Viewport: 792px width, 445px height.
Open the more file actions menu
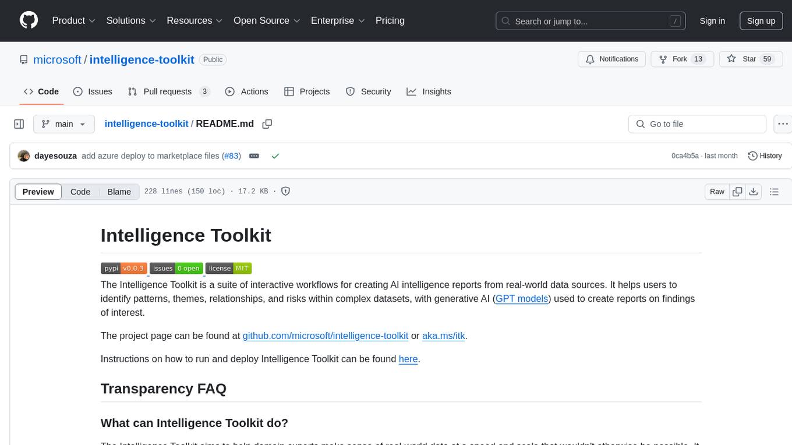pos(783,124)
